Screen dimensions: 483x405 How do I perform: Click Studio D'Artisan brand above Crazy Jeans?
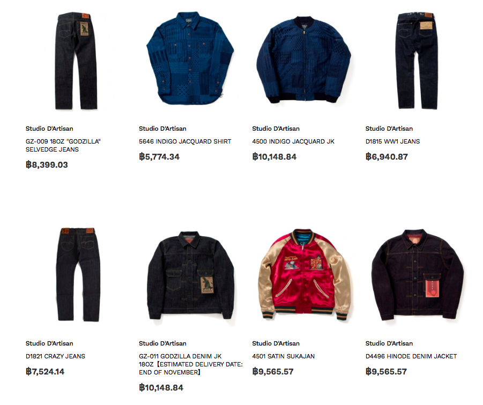(x=49, y=343)
